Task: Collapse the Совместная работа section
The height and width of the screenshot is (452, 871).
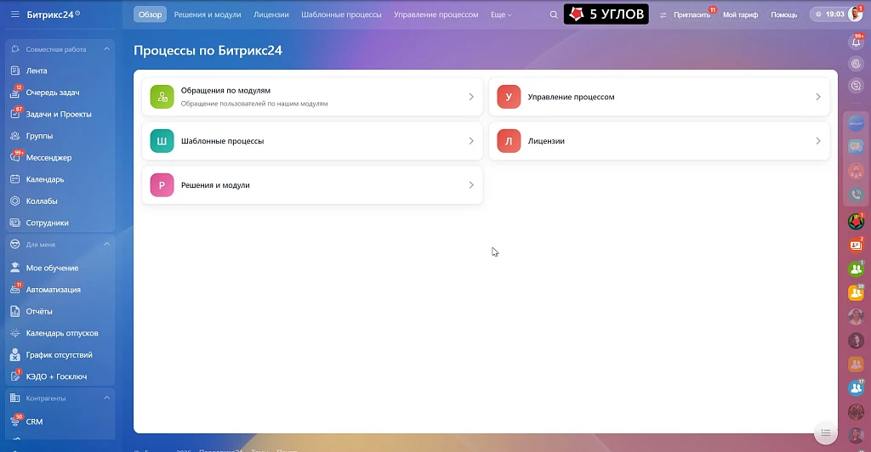Action: tap(106, 49)
